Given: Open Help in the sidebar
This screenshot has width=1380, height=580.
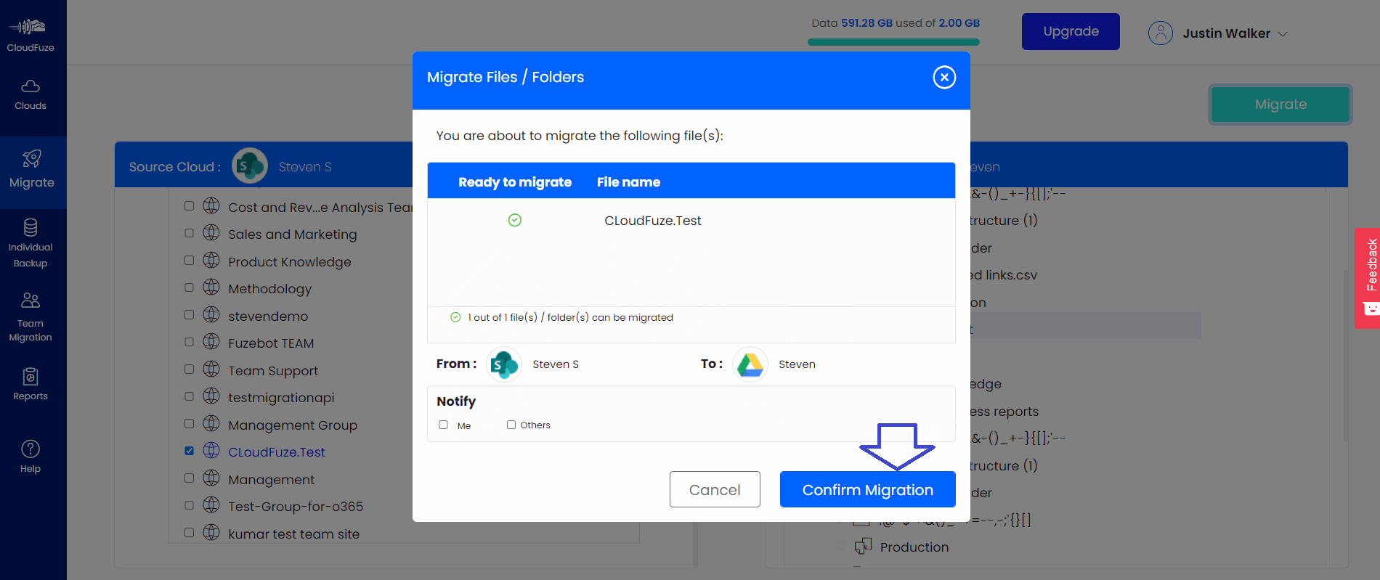Looking at the screenshot, I should [x=31, y=457].
